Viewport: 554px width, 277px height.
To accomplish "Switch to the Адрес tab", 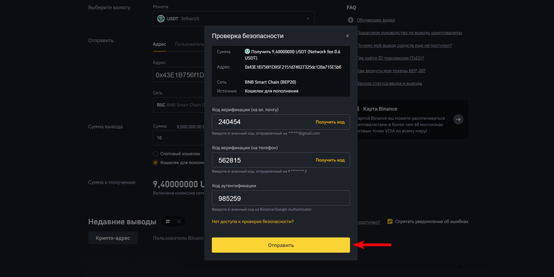I will click(159, 44).
